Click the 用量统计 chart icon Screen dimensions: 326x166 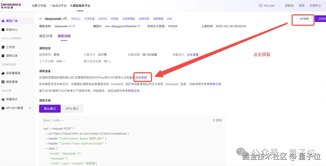(3, 99)
